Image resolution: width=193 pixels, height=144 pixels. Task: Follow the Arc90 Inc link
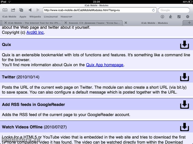pyautogui.click(x=35, y=32)
